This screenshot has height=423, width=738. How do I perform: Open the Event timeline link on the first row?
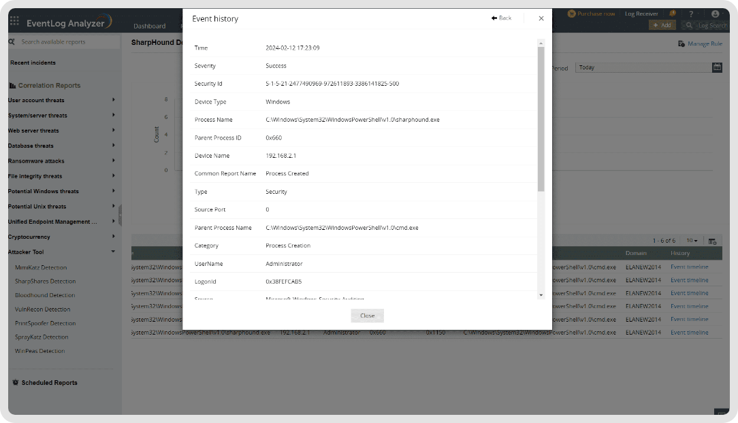tap(688, 267)
